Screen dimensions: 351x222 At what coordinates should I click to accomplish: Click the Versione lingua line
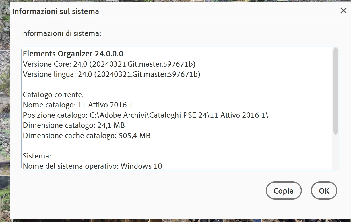pos(112,74)
